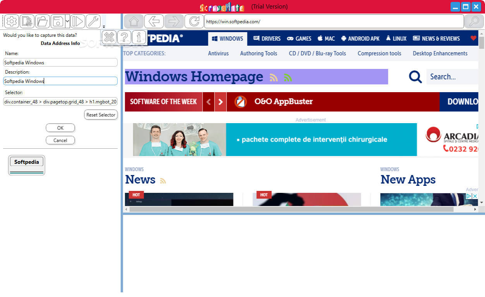The width and height of the screenshot is (485, 297).
Task: Click the AdChoices triangle icon
Action: point(468,196)
